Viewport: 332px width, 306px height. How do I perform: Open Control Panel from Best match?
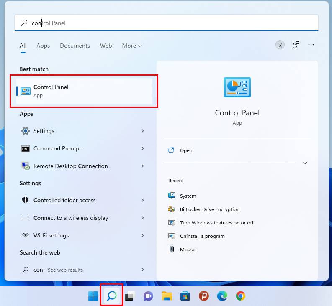84,91
